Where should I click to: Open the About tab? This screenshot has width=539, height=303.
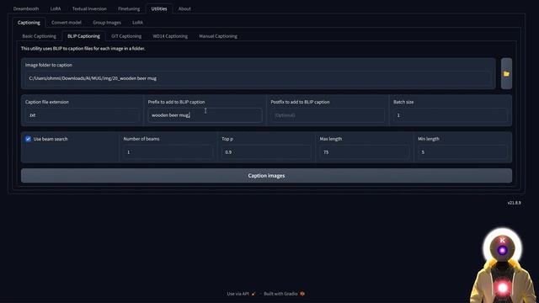coord(184,8)
